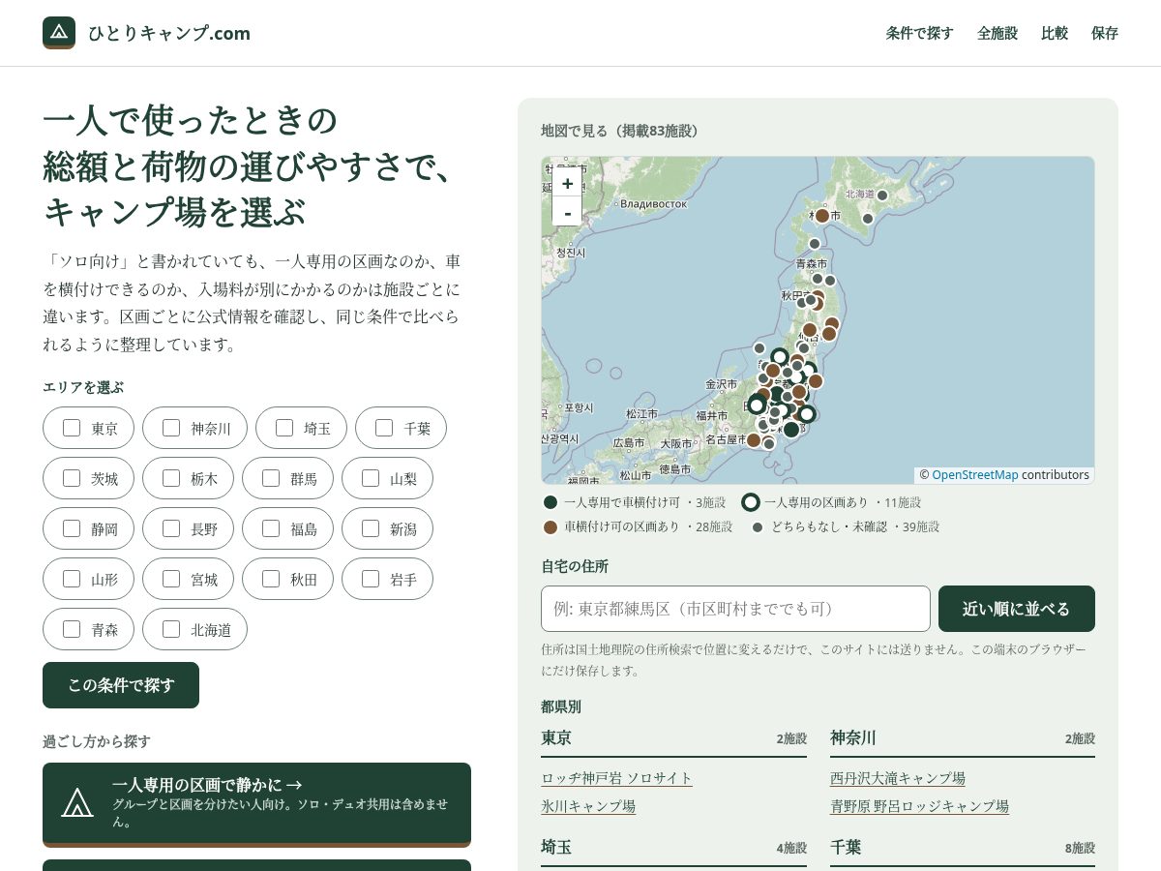Click the ひとりキャンプ.com tent logo icon
1161x871 pixels.
pos(59,33)
